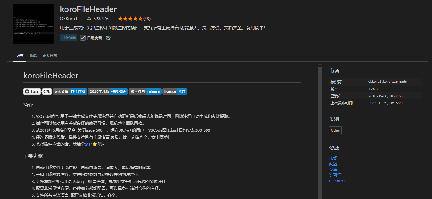Click the GitHub Stars badge
The width and height of the screenshot is (432, 199).
[x=32, y=91]
